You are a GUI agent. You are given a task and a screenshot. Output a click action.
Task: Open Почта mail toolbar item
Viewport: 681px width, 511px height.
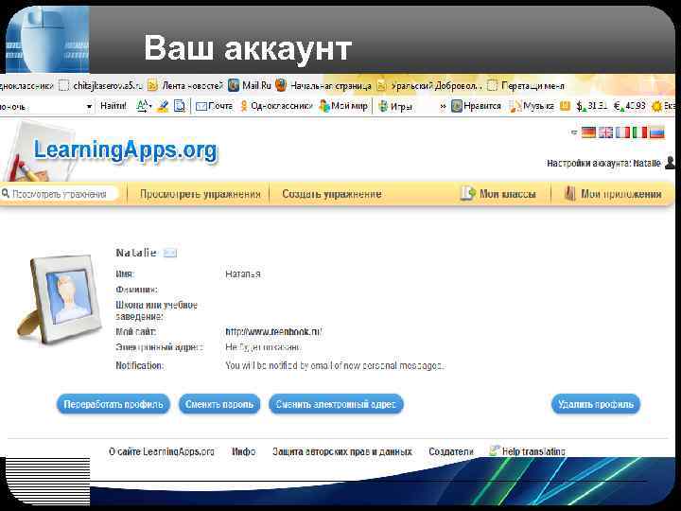[214, 106]
